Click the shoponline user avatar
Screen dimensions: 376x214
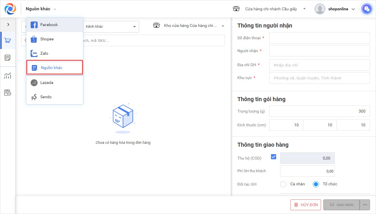(320, 9)
